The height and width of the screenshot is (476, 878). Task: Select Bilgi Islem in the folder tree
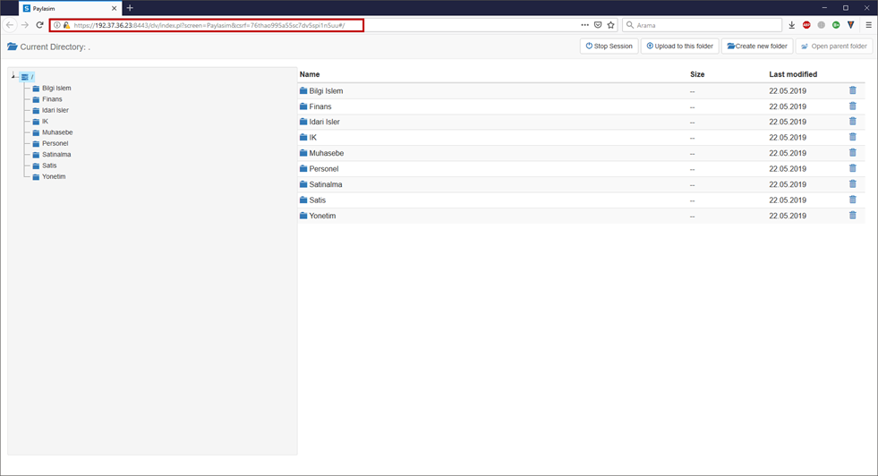tap(56, 88)
